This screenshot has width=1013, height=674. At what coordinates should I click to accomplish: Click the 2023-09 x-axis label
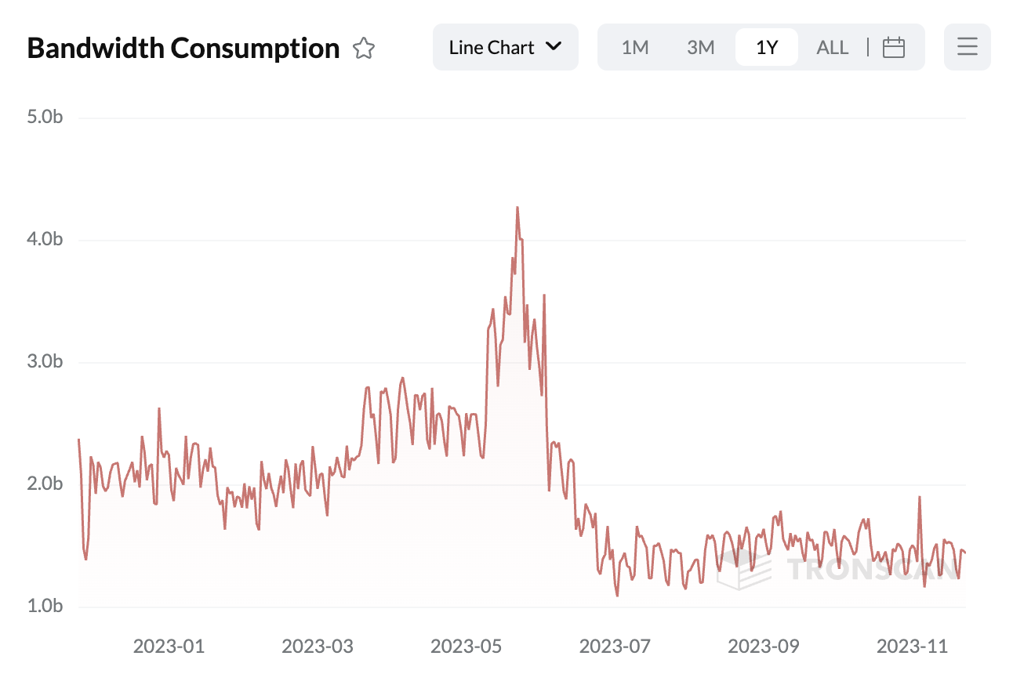click(763, 647)
